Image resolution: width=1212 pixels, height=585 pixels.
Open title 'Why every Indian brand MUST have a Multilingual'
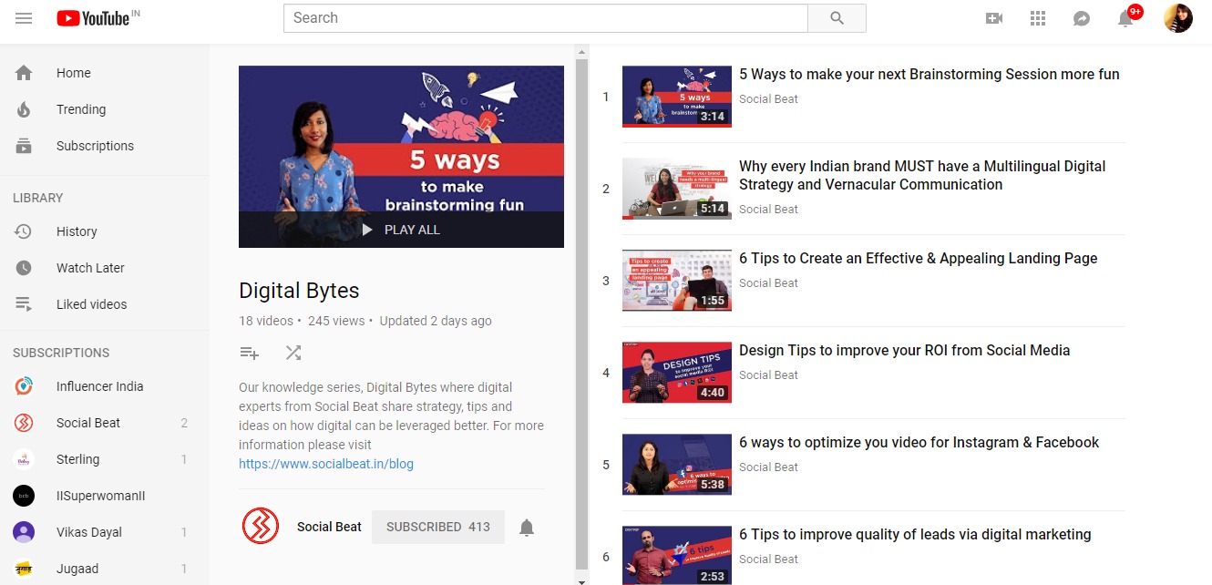click(x=922, y=175)
